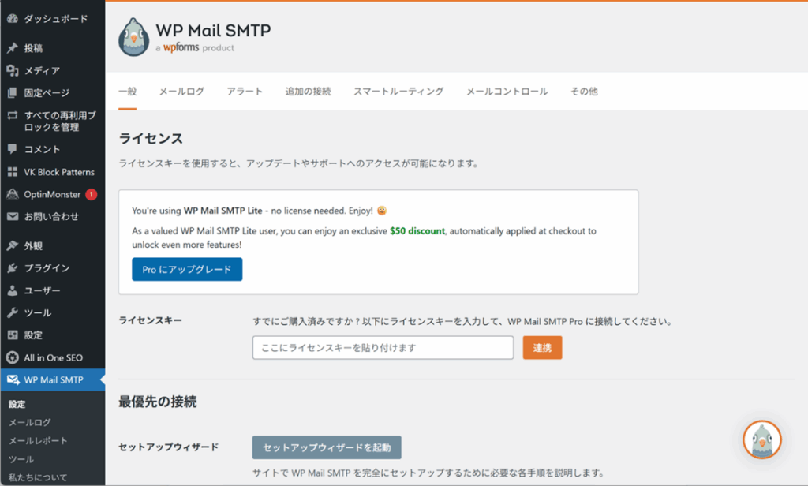Open the 私たちについて submenu item
The height and width of the screenshot is (486, 808).
pyautogui.click(x=38, y=477)
